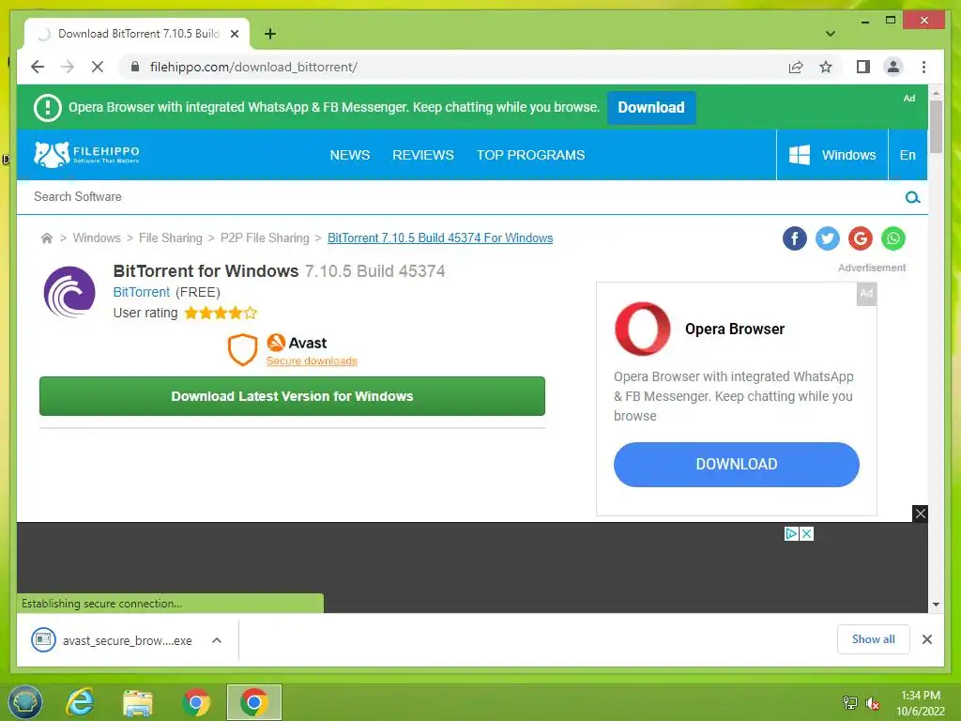Click the Opera Browser logo in the ad
Image resolution: width=961 pixels, height=721 pixels.
pyautogui.click(x=642, y=329)
